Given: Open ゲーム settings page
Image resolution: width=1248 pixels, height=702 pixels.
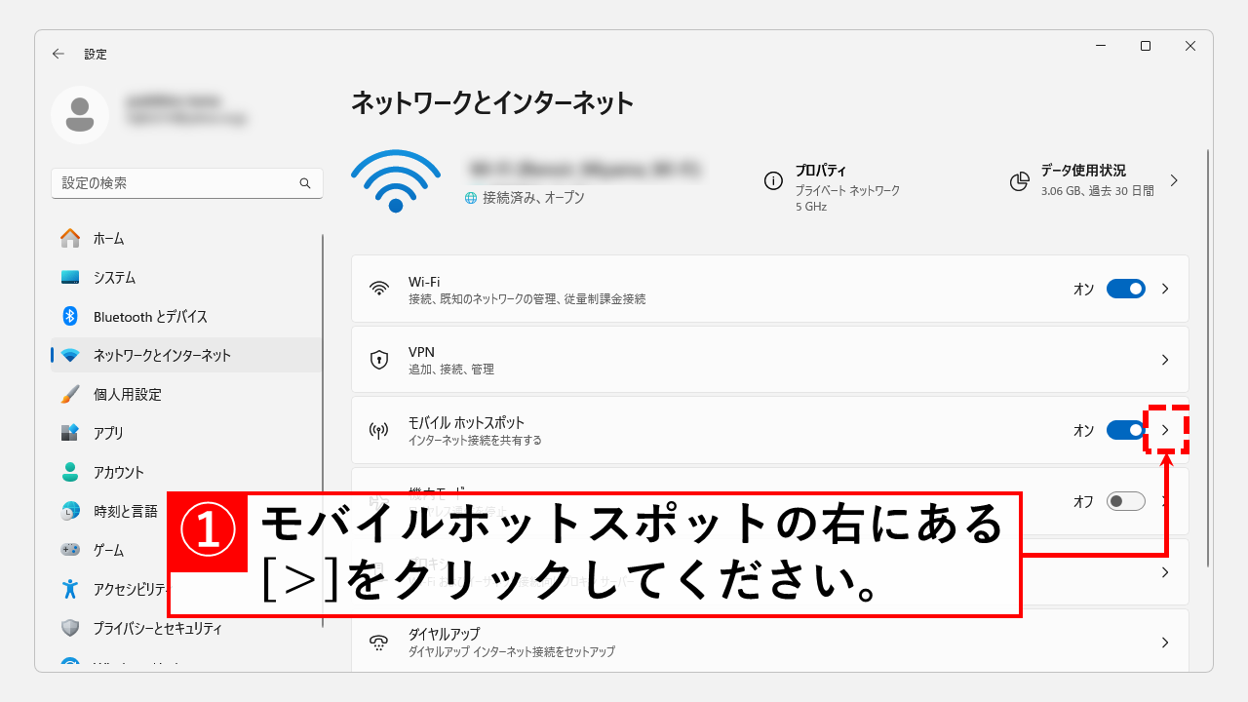Looking at the screenshot, I should (108, 550).
